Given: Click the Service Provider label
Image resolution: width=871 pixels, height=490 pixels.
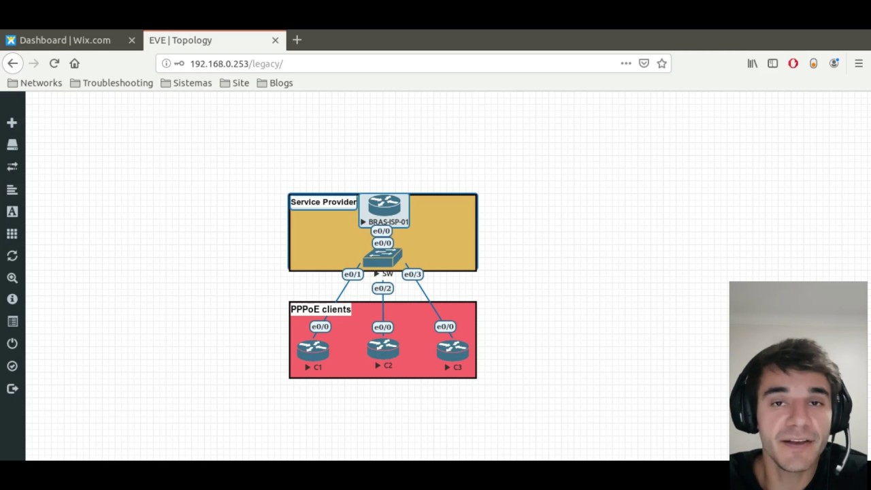Looking at the screenshot, I should [323, 202].
